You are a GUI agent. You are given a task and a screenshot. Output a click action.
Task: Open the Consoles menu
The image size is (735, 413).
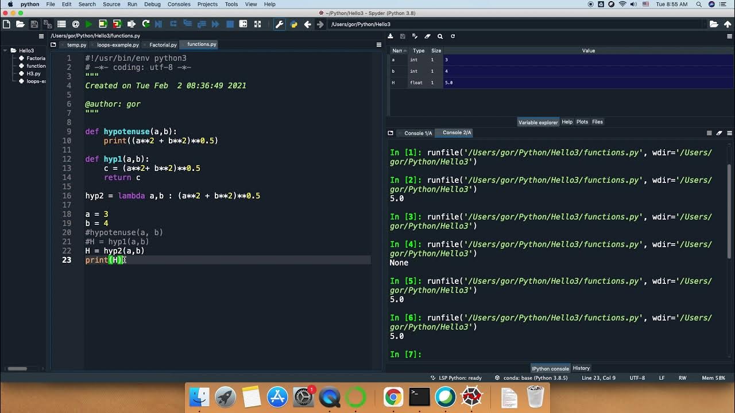(x=179, y=4)
